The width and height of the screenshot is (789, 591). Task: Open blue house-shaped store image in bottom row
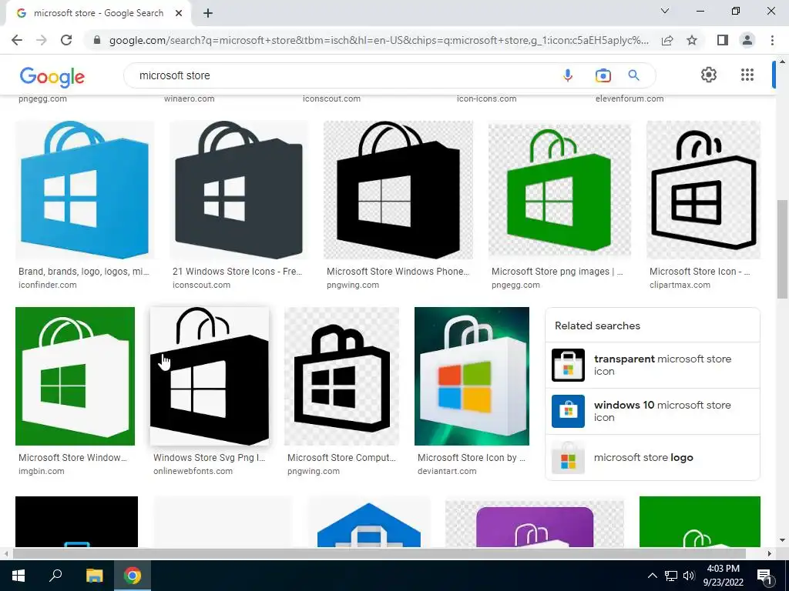[369, 522]
